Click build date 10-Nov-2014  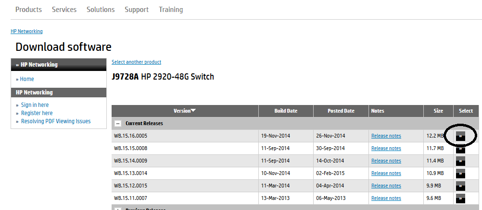click(x=276, y=173)
